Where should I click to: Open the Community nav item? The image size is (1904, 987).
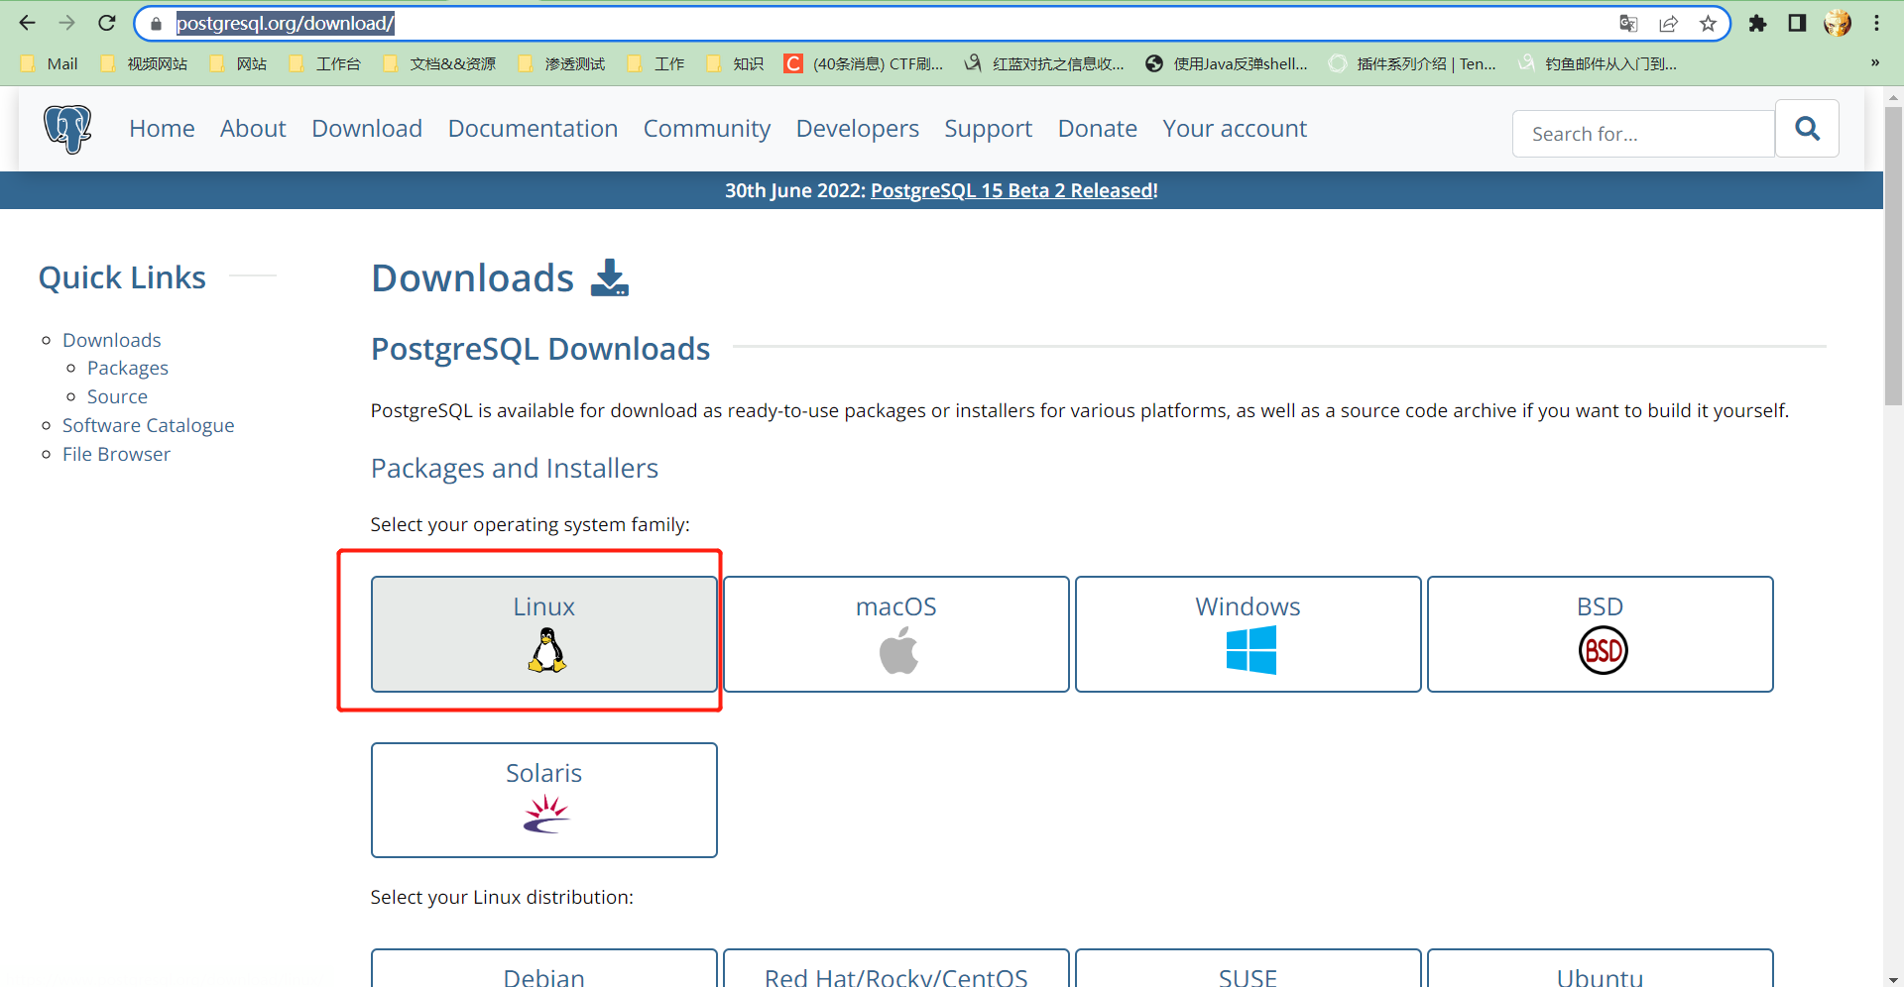point(707,129)
